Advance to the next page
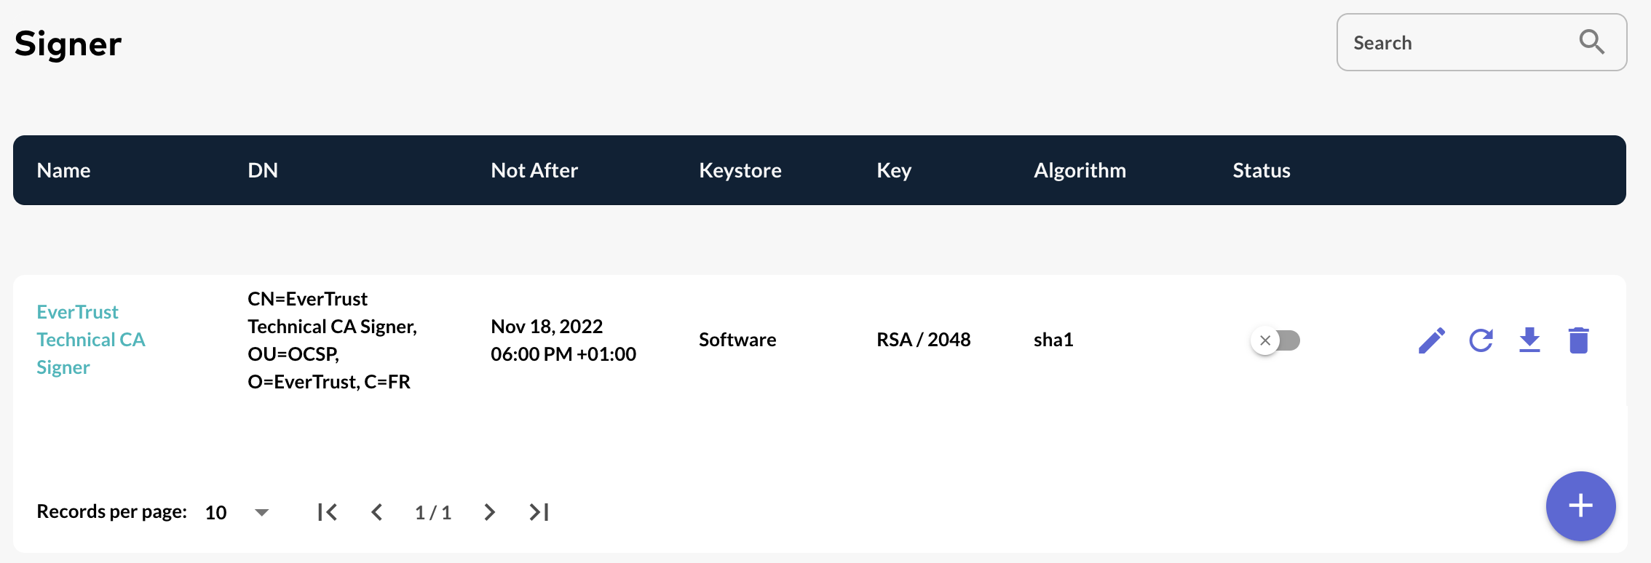 tap(488, 511)
